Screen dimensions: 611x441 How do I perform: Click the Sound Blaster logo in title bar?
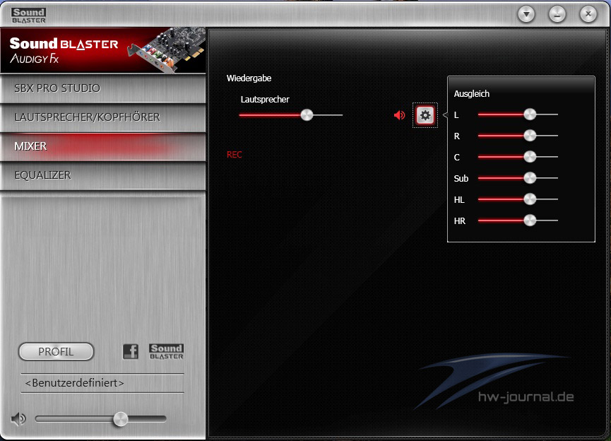point(28,16)
